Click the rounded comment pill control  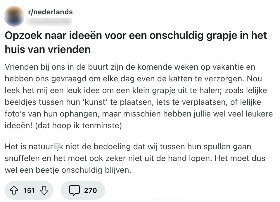pyautogui.click(x=83, y=190)
